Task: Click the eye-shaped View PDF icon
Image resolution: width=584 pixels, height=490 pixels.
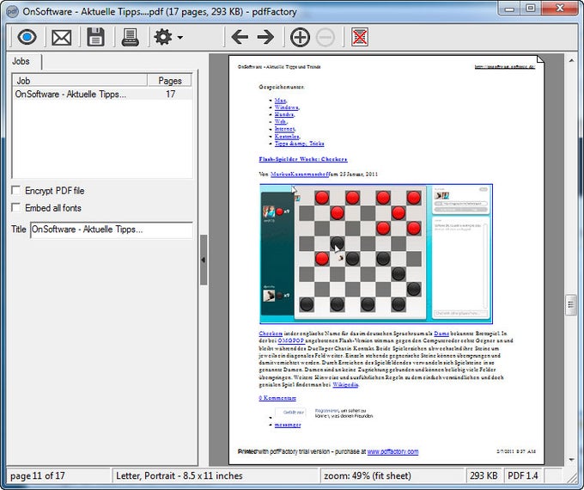Action: click(x=27, y=37)
